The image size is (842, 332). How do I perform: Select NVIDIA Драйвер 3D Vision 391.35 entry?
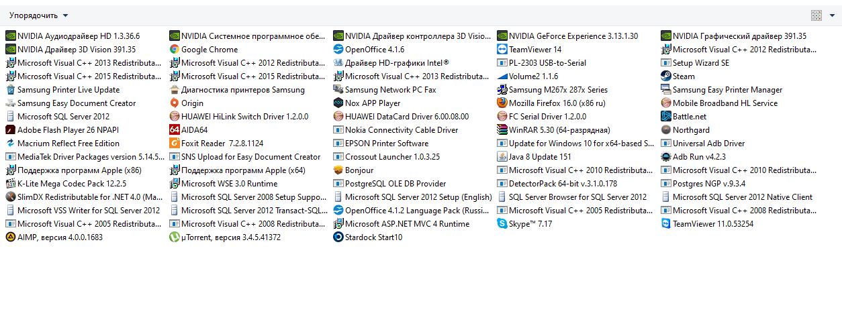71,50
